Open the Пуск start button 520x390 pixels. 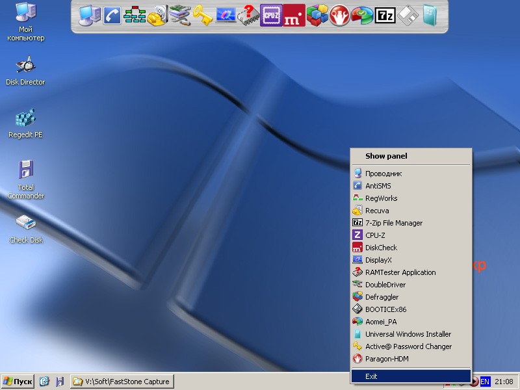click(x=18, y=382)
